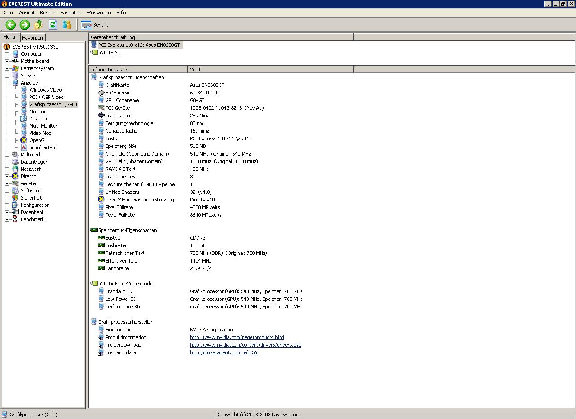
Task: Collapse the Anzeige tree node
Action: [x=7, y=83]
